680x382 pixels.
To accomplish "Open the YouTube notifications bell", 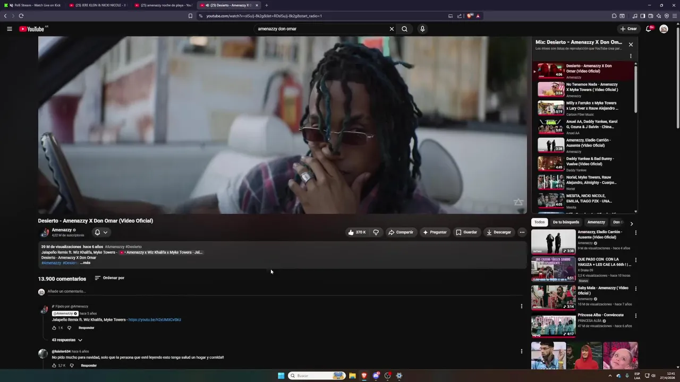I will [x=649, y=29].
